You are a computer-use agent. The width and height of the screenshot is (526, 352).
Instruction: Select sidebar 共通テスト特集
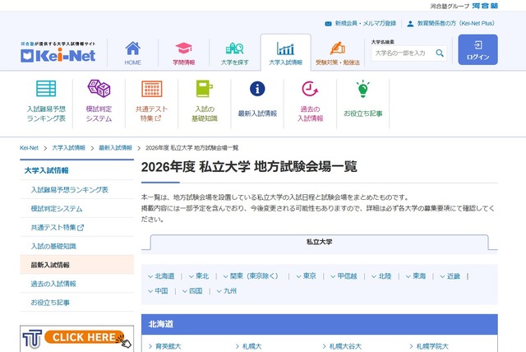pos(53,227)
